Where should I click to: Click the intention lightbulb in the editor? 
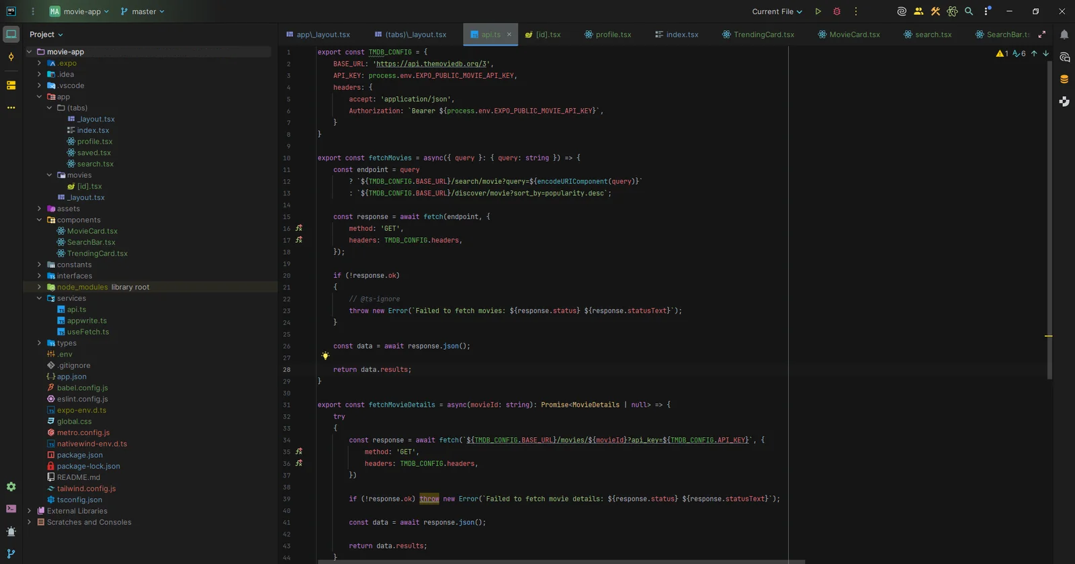tap(325, 356)
